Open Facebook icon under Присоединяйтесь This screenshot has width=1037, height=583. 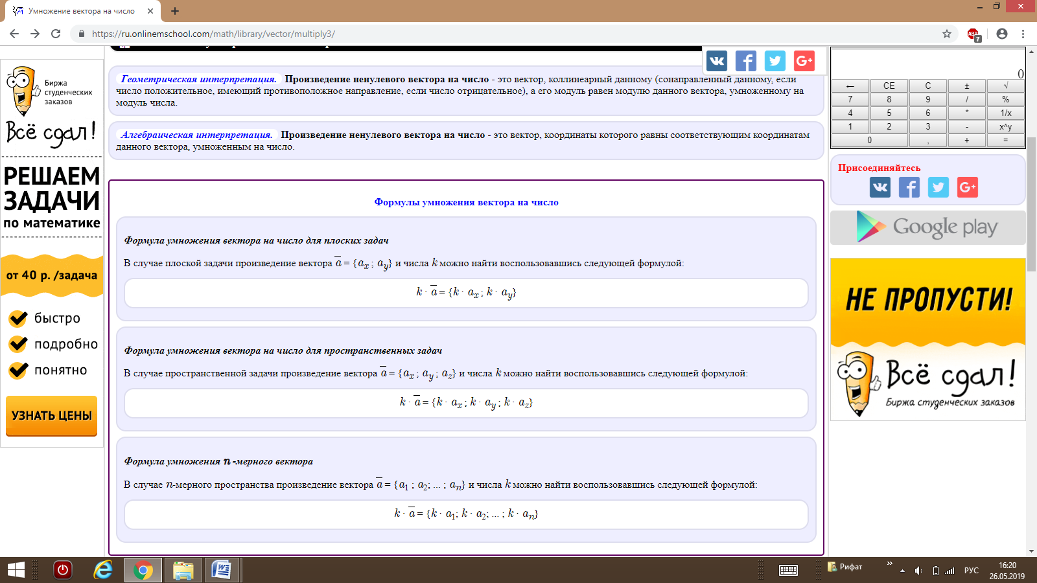tap(909, 187)
